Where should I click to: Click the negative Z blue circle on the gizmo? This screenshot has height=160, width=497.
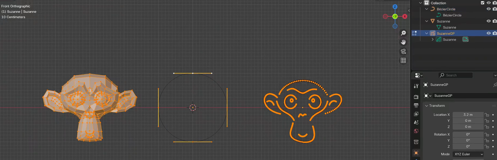pyautogui.click(x=395, y=26)
